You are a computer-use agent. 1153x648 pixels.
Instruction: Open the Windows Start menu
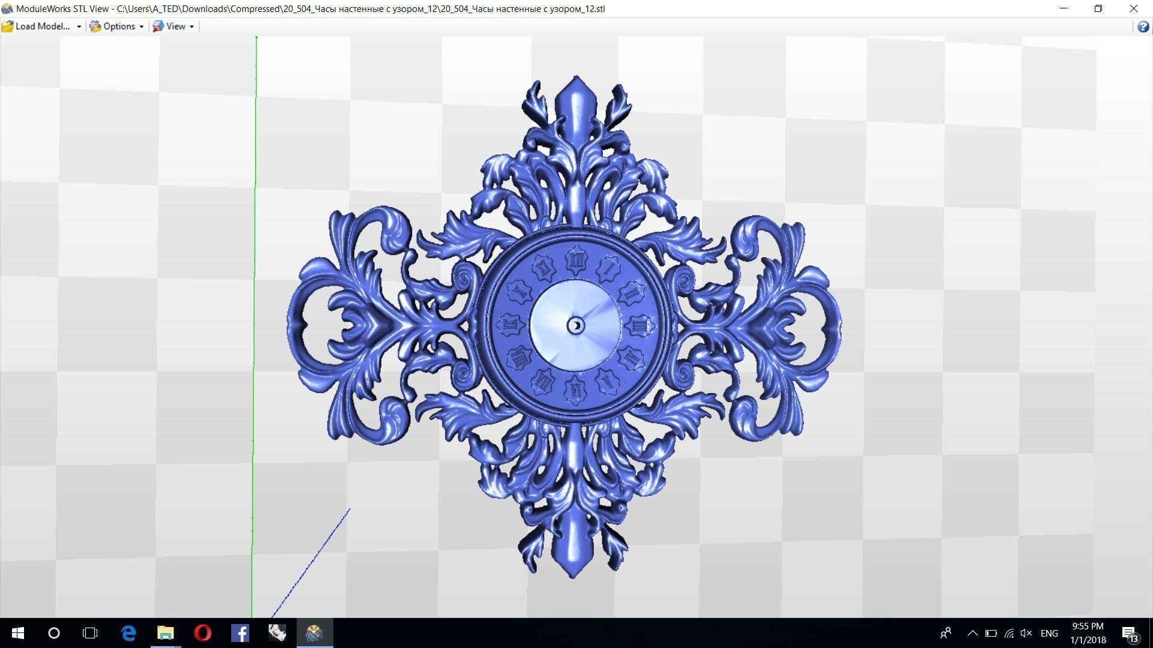click(x=18, y=633)
